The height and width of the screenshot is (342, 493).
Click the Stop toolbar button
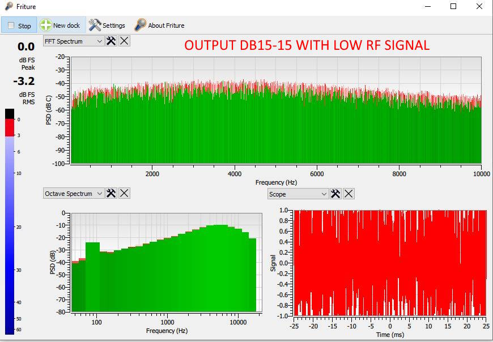click(19, 25)
